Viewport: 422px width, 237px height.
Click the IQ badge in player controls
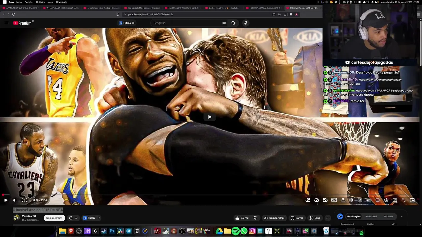pos(360,200)
